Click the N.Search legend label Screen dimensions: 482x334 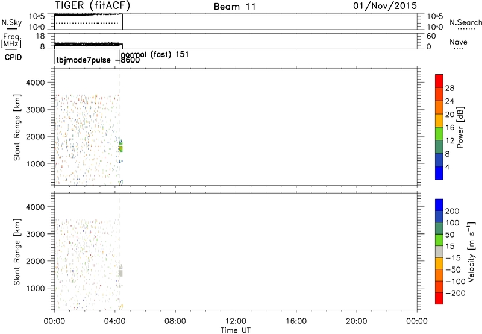[x=465, y=22]
